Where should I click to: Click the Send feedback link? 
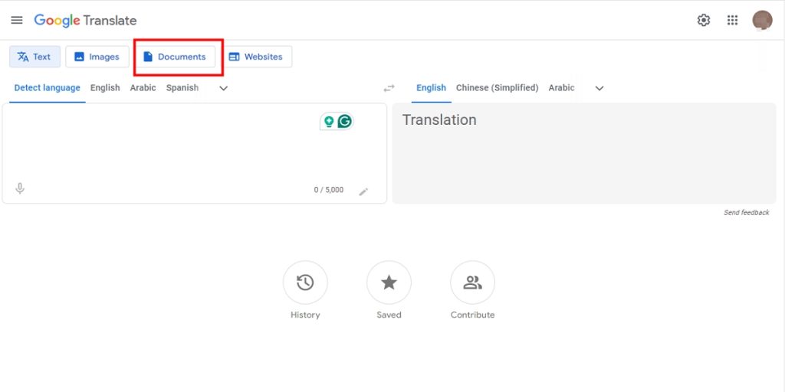pyautogui.click(x=746, y=212)
